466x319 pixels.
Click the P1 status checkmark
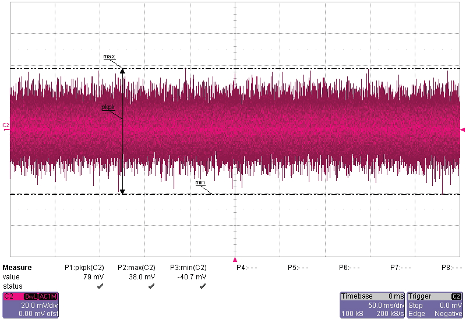(x=100, y=286)
